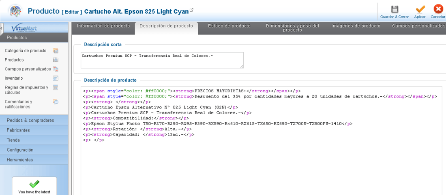Image resolution: width=446 pixels, height=195 pixels.
Task: Click the Guardar & Cerrar save icon
Action: pos(395,9)
